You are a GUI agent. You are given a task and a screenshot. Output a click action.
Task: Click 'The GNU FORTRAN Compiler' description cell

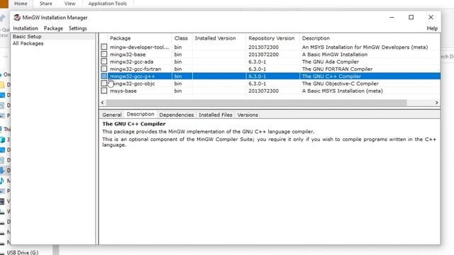(338, 69)
